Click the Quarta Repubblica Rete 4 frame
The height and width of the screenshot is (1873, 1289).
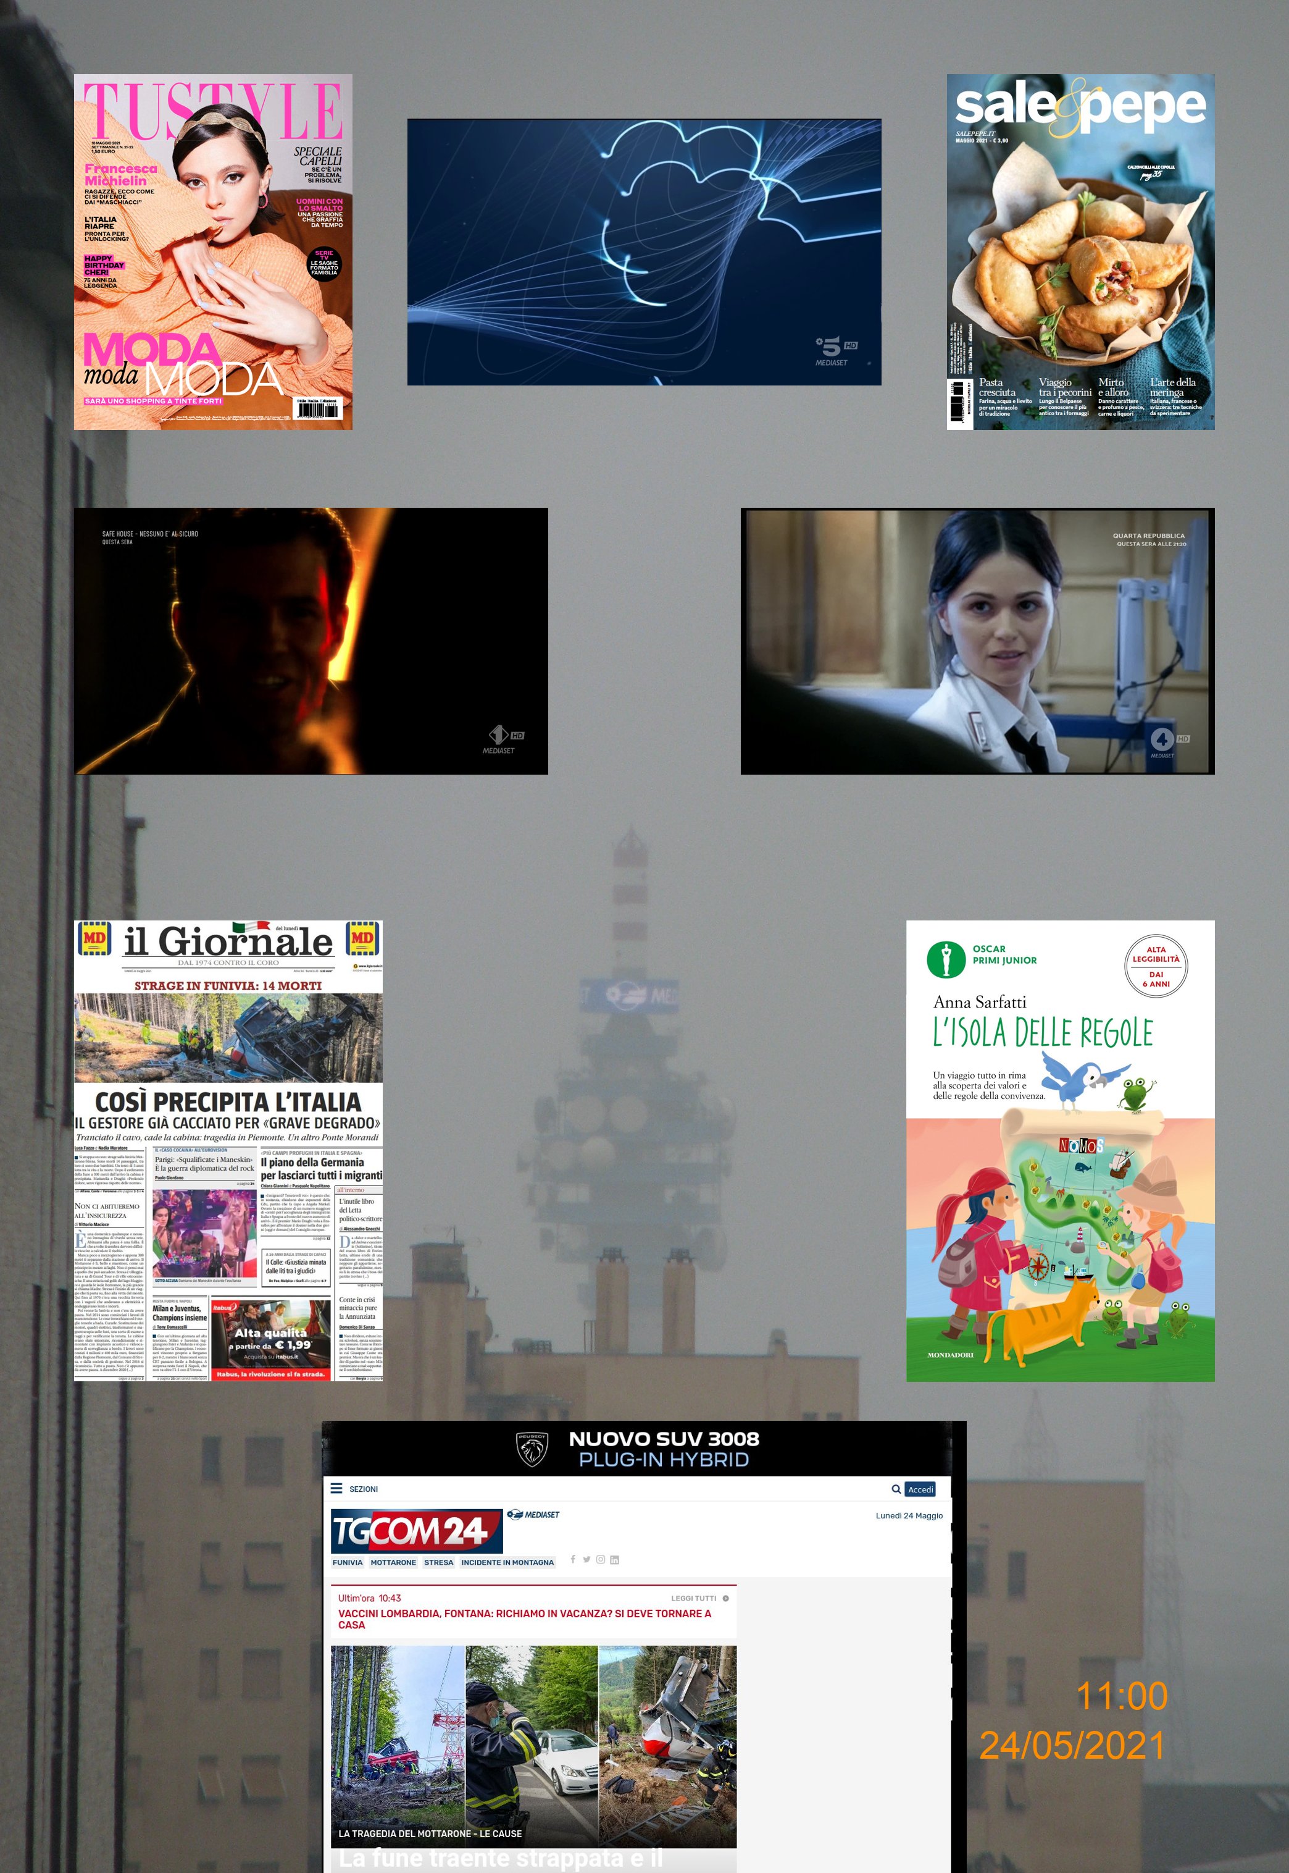(x=977, y=641)
